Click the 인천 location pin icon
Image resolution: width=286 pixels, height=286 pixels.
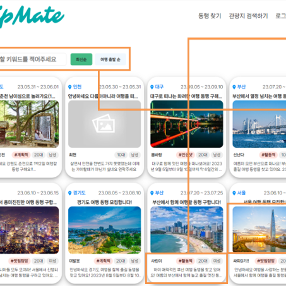pyautogui.click(x=70, y=87)
